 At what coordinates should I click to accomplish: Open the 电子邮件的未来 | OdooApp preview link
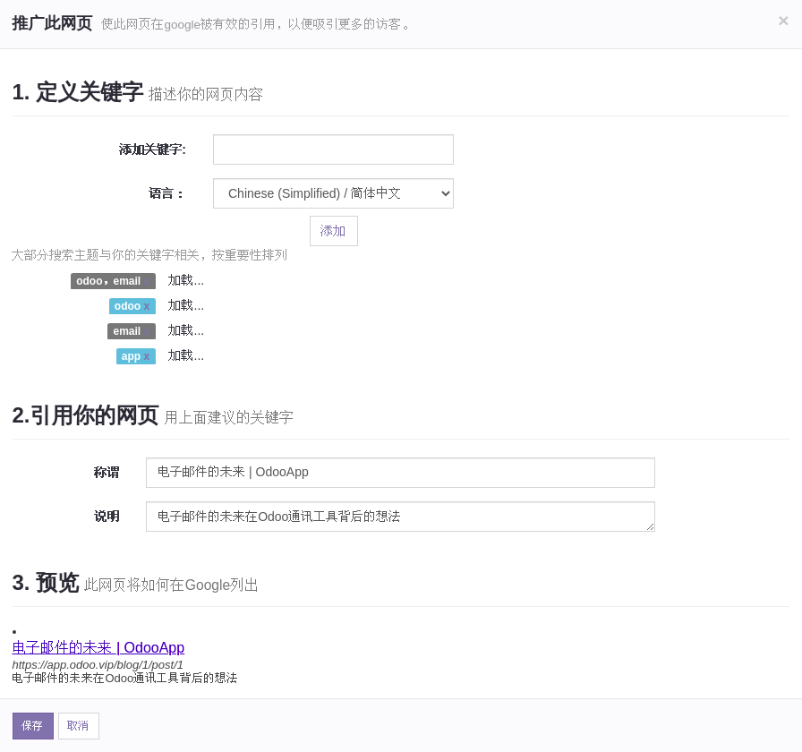pos(98,647)
